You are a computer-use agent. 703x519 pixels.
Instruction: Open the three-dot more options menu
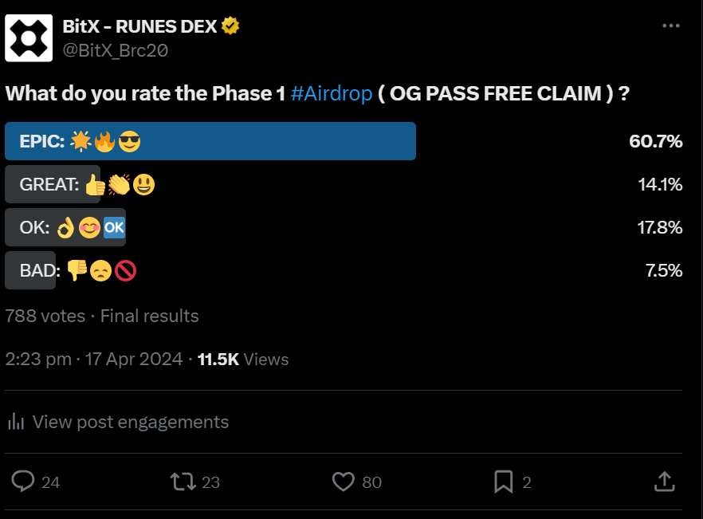point(671,26)
